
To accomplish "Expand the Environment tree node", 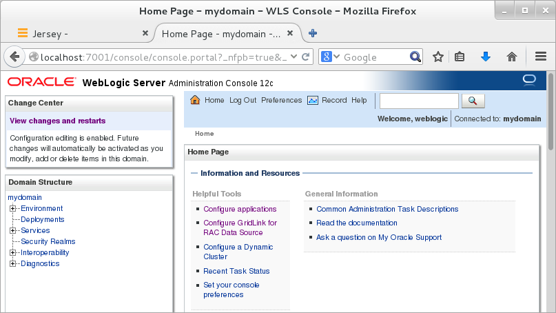I will point(13,209).
